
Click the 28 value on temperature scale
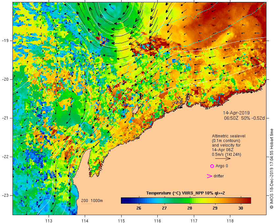pyautogui.click(x=190, y=208)
